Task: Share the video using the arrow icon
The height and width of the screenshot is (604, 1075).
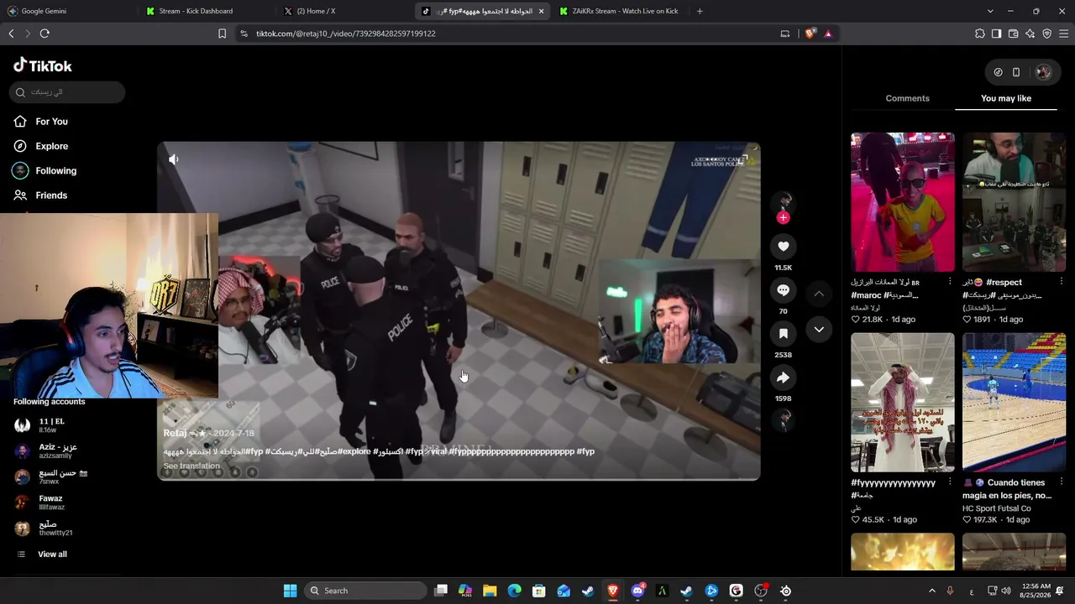Action: 783,377
